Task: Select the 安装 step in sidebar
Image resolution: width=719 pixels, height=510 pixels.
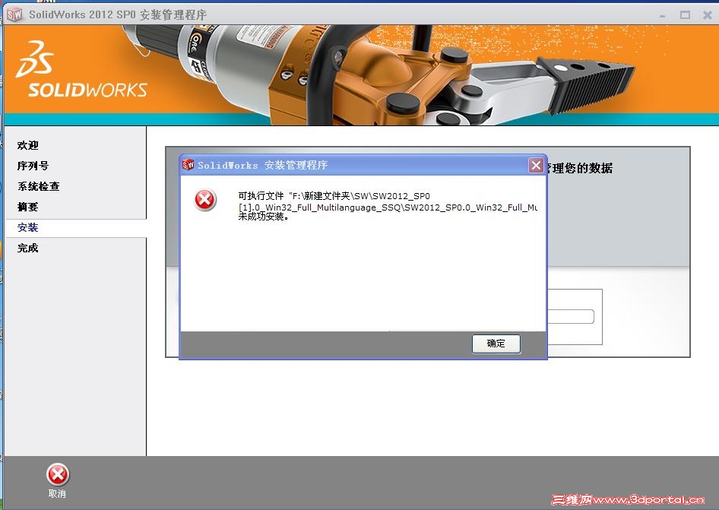Action: pyautogui.click(x=28, y=227)
